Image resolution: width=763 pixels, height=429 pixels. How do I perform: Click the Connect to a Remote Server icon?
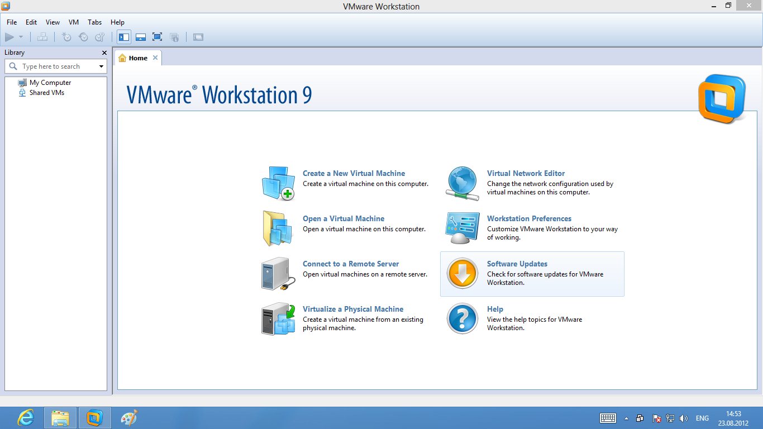(278, 274)
